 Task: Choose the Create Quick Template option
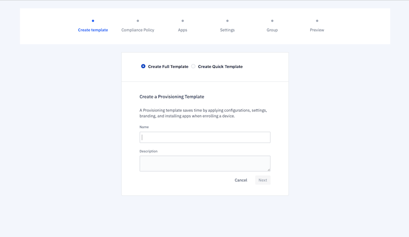pos(193,66)
